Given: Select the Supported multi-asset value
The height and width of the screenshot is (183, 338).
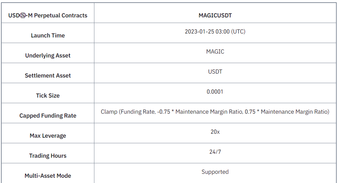Looking at the screenshot, I should point(215,172).
